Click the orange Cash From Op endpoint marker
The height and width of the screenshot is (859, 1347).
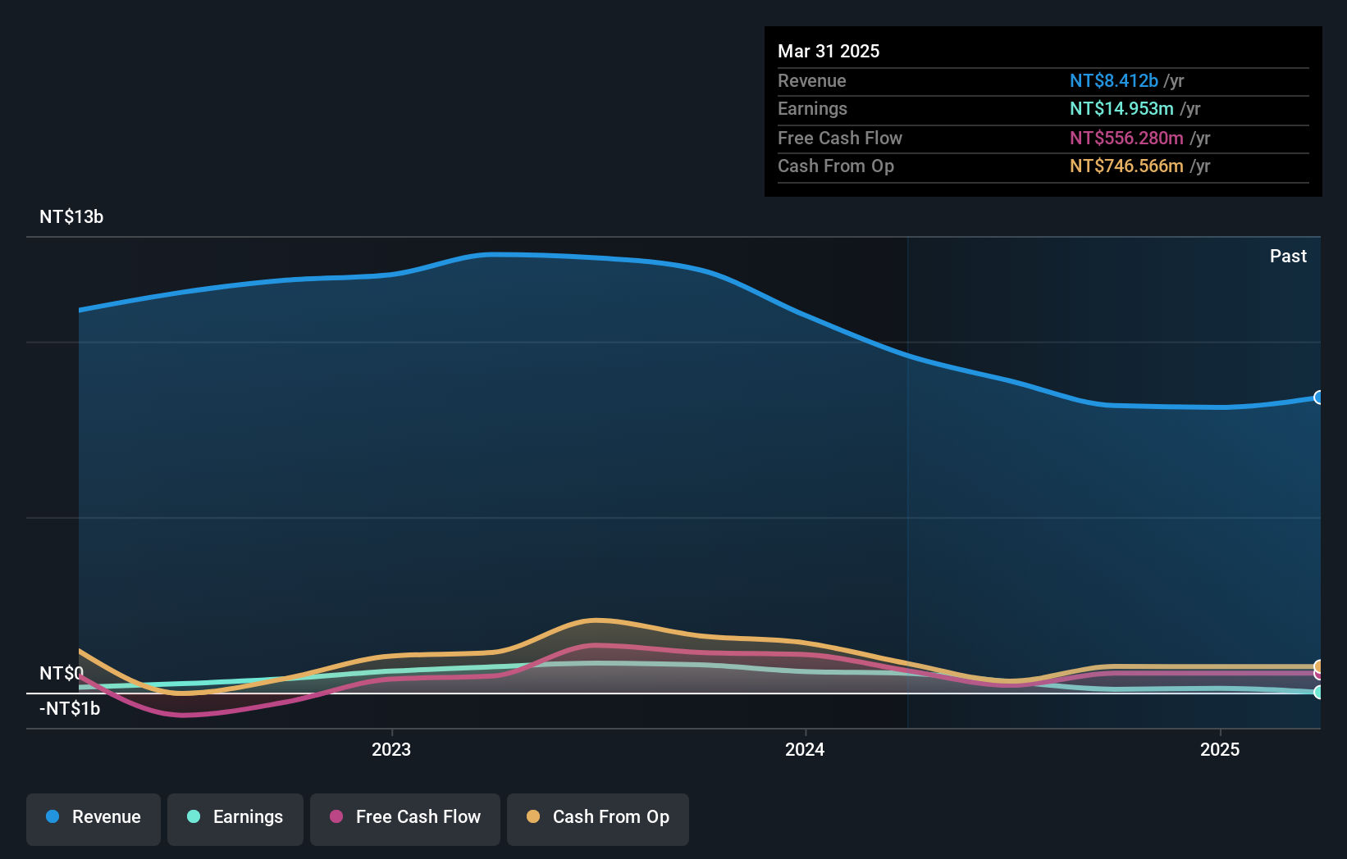(1318, 666)
